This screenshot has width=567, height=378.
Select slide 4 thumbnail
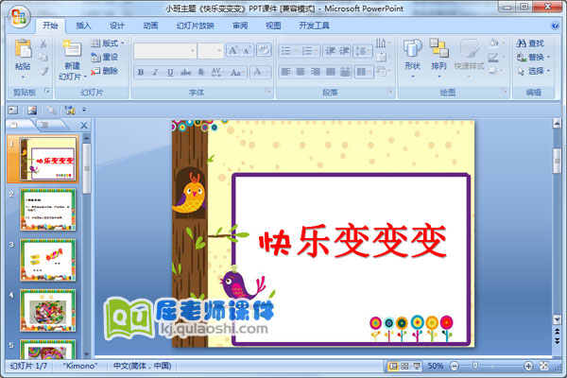click(47, 310)
